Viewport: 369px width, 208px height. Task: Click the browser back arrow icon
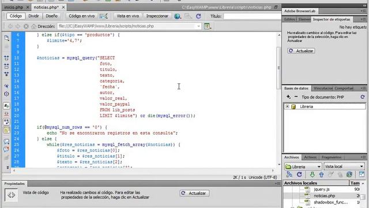[x=10, y=27]
